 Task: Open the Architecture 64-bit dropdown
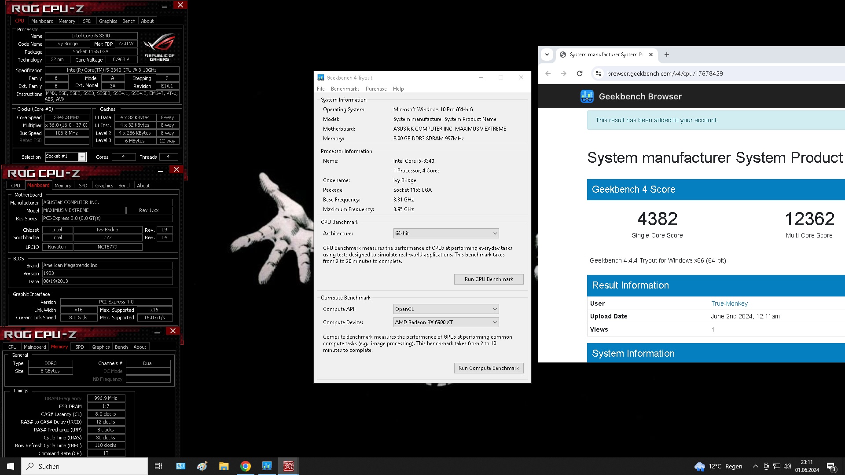pos(446,234)
